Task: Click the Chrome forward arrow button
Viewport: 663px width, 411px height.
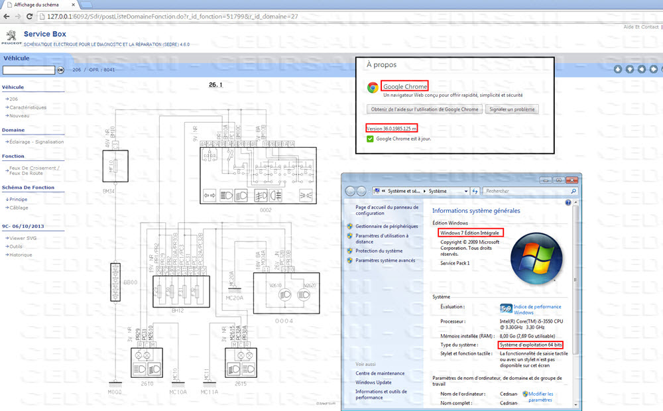Action: click(18, 17)
